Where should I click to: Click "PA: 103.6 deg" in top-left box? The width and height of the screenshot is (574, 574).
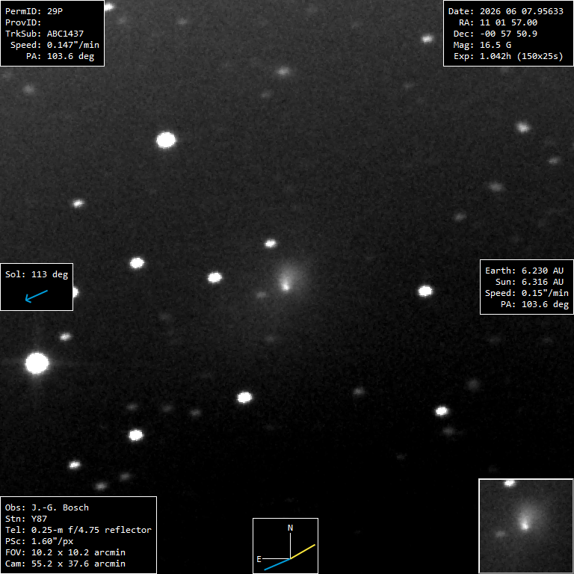point(60,56)
